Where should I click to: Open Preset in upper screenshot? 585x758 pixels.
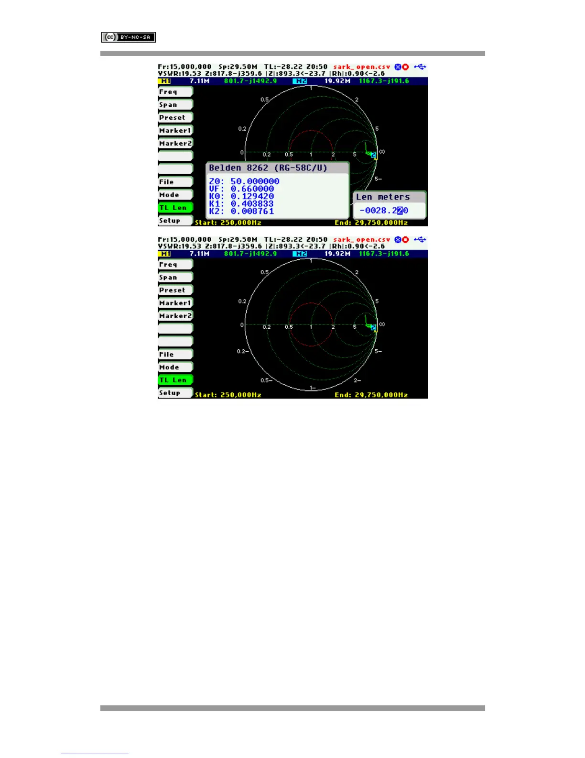point(175,117)
